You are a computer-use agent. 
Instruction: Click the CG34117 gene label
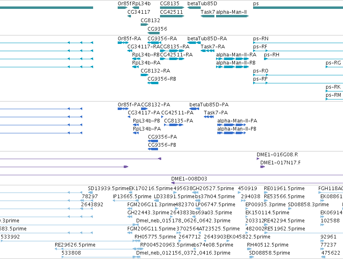tap(139, 12)
